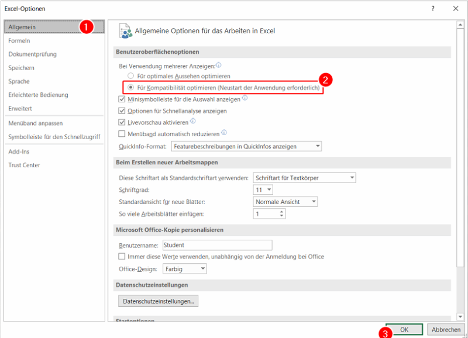Click info icon next to Menüband automatisch reduzieren
The height and width of the screenshot is (338, 468).
click(224, 133)
